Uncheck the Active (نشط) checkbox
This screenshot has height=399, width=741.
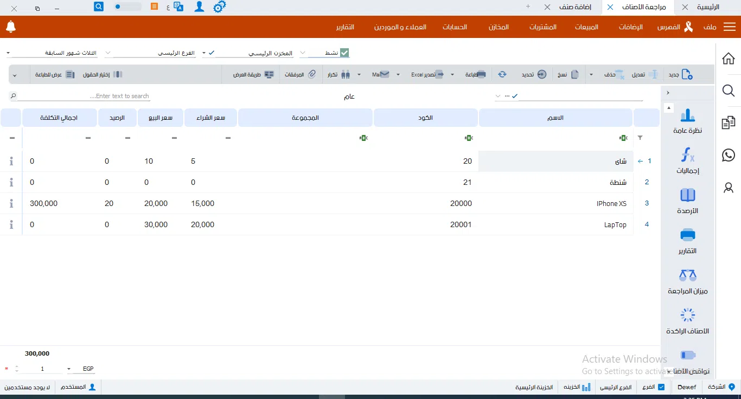[x=344, y=53]
